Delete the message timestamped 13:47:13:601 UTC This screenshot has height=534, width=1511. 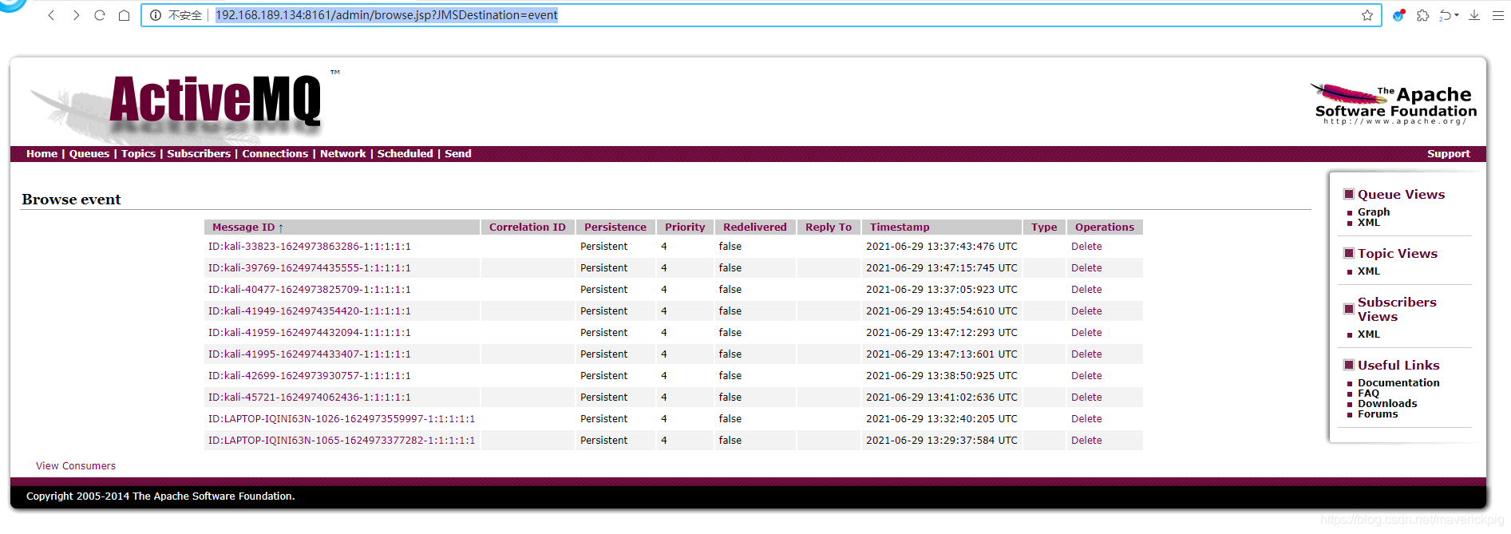1086,354
